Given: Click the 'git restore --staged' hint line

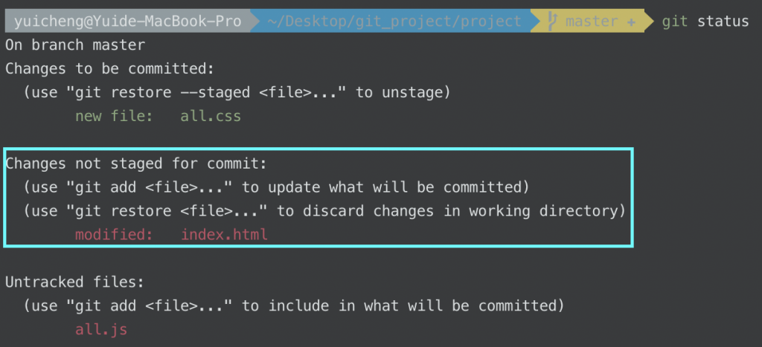Looking at the screenshot, I should click(237, 92).
